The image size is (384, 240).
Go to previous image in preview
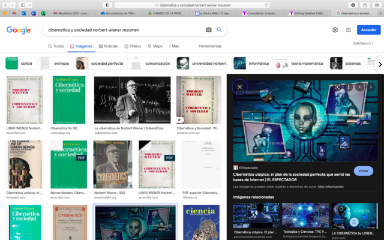[360, 87]
